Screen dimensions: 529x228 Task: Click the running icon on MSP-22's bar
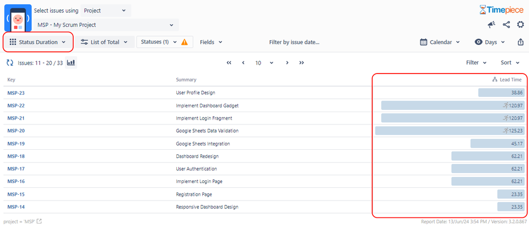point(505,106)
